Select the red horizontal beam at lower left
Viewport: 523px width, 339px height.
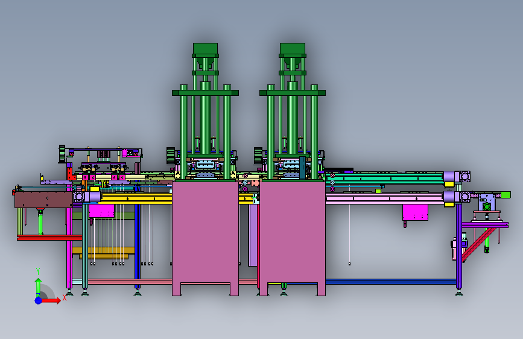click(49, 238)
